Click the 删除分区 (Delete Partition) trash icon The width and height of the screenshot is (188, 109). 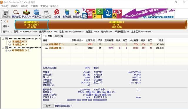pyautogui.click(x=67, y=14)
